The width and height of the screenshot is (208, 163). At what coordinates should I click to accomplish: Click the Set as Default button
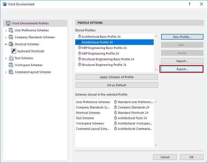[116, 85]
